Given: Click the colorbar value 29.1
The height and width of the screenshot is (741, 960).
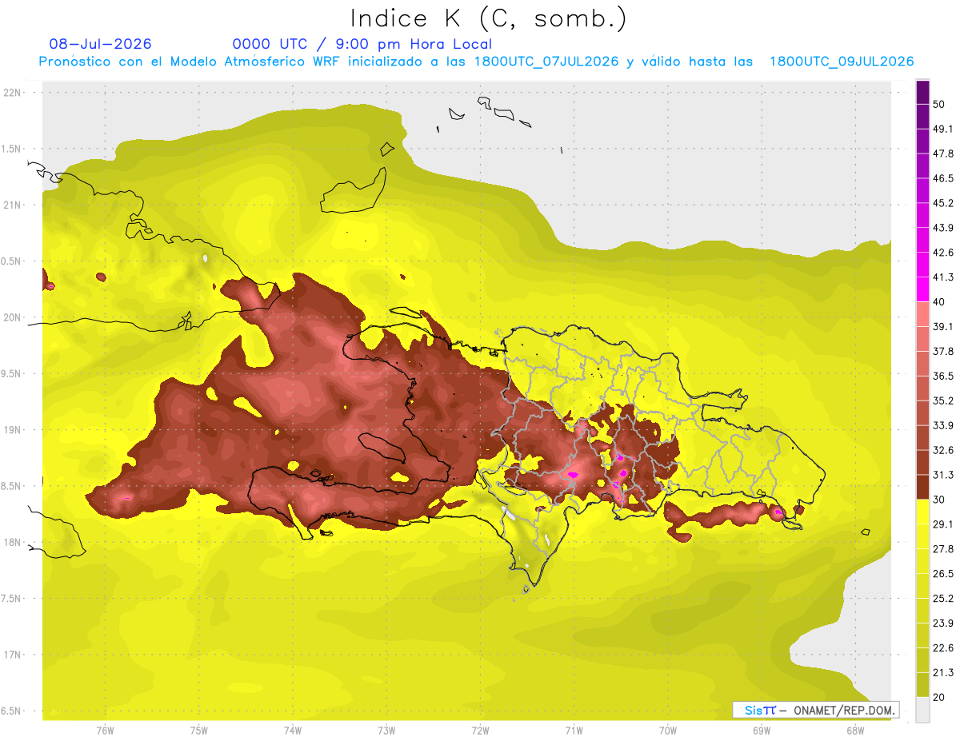Looking at the screenshot, I should coord(942,524).
